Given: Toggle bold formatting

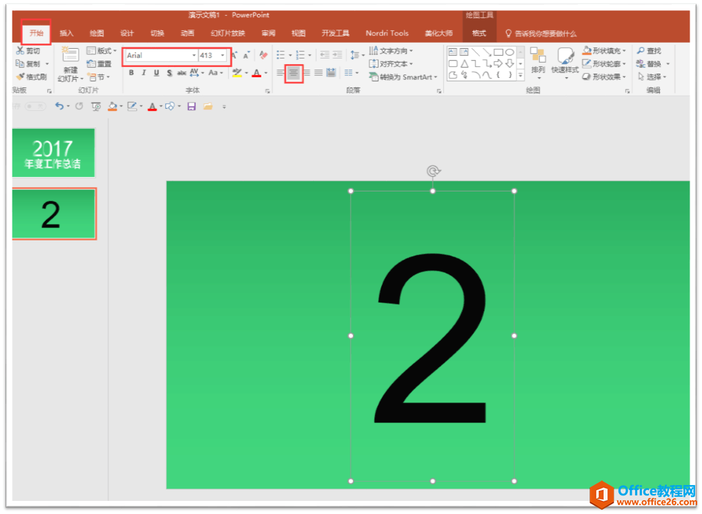Looking at the screenshot, I should 131,73.
